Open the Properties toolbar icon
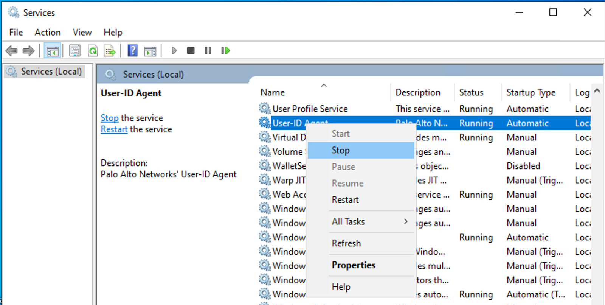This screenshot has width=605, height=305. tap(75, 51)
